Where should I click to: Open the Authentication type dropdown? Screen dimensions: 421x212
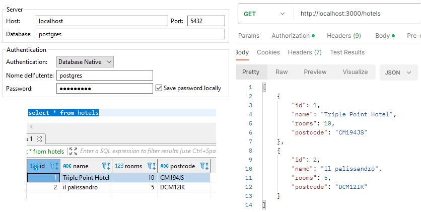pyautogui.click(x=85, y=62)
